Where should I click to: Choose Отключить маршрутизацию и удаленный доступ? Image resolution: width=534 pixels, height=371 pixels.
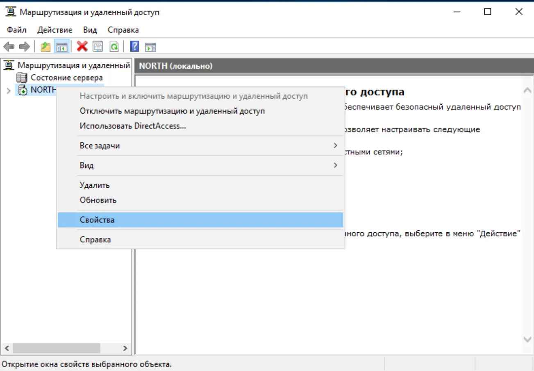pos(200,111)
